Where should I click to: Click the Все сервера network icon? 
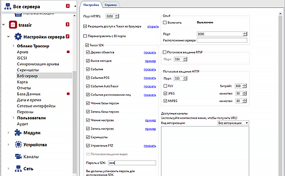coord(7,7)
